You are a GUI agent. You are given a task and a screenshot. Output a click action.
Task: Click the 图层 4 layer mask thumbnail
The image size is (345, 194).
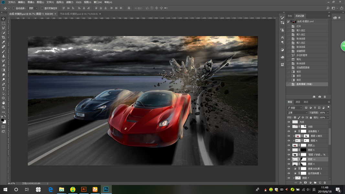[x=303, y=164]
